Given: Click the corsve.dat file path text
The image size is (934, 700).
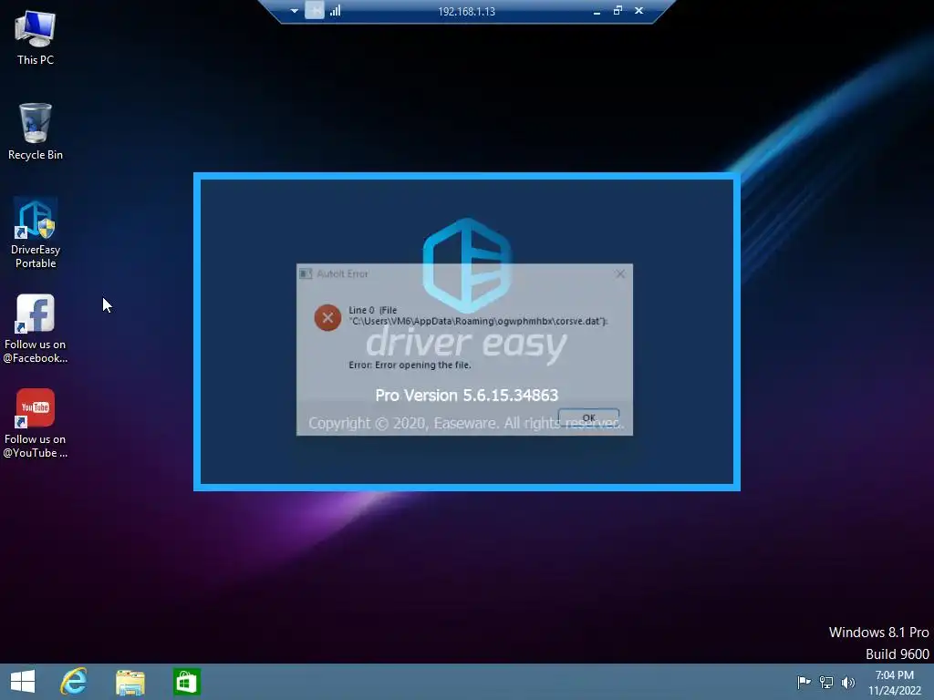Looking at the screenshot, I should 478,322.
